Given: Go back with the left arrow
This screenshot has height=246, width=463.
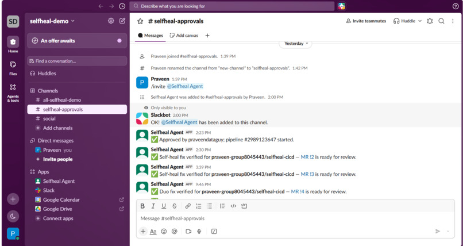Looking at the screenshot, I should click(x=101, y=6).
